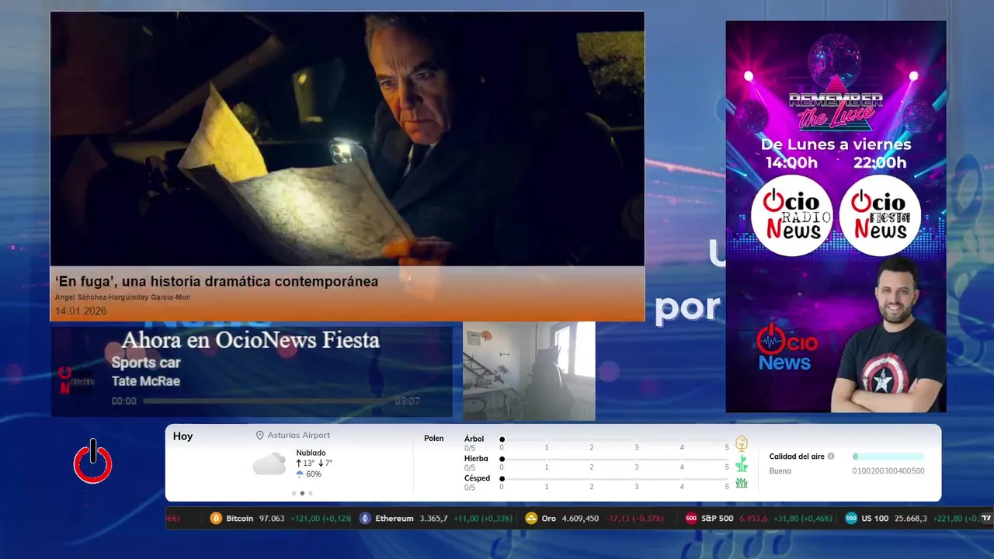This screenshot has height=559, width=994.
Task: Click the gold Oro icon in ticker
Action: 531,519
